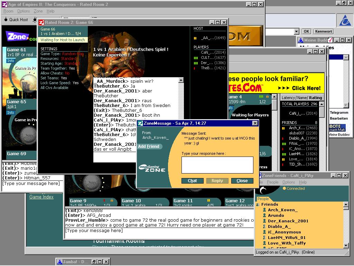Click the Info button under Game 61
354x266 pixels.
tap(11, 61)
